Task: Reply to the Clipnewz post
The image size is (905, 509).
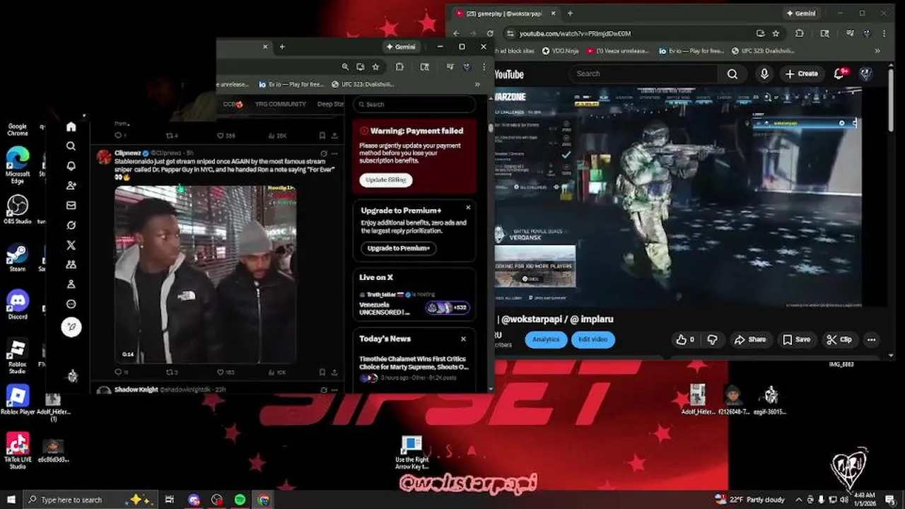Action: tap(118, 372)
